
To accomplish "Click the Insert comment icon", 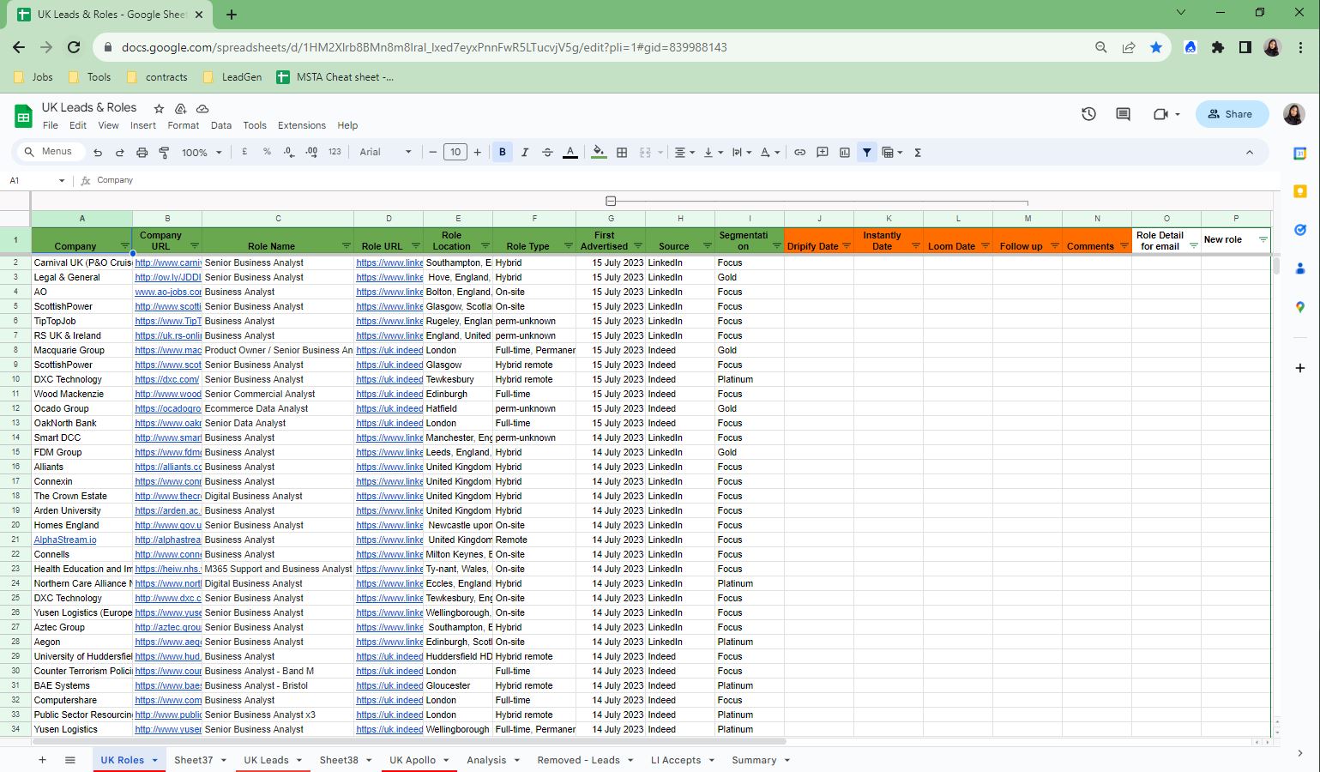I will pos(823,153).
